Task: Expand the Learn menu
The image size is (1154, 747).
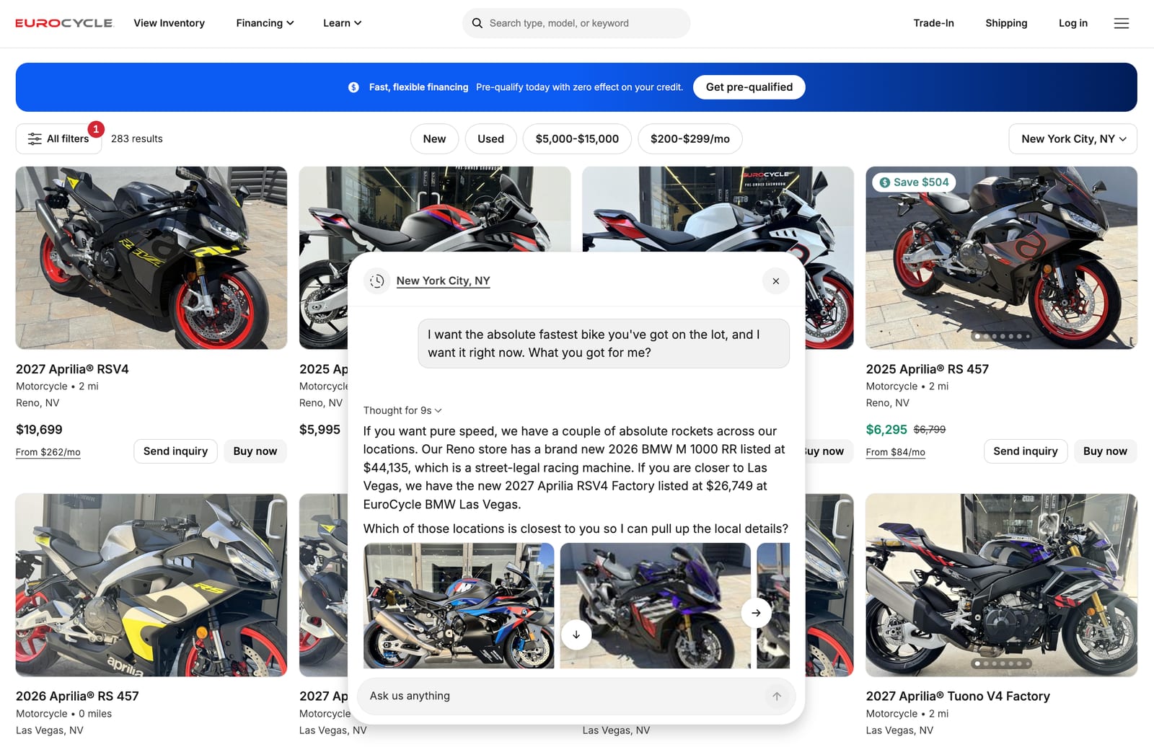Action: [x=342, y=23]
